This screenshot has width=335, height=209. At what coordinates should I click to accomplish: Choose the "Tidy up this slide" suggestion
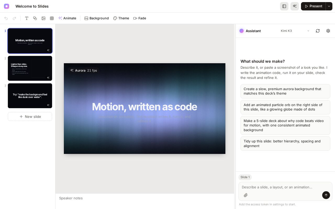click(x=285, y=143)
